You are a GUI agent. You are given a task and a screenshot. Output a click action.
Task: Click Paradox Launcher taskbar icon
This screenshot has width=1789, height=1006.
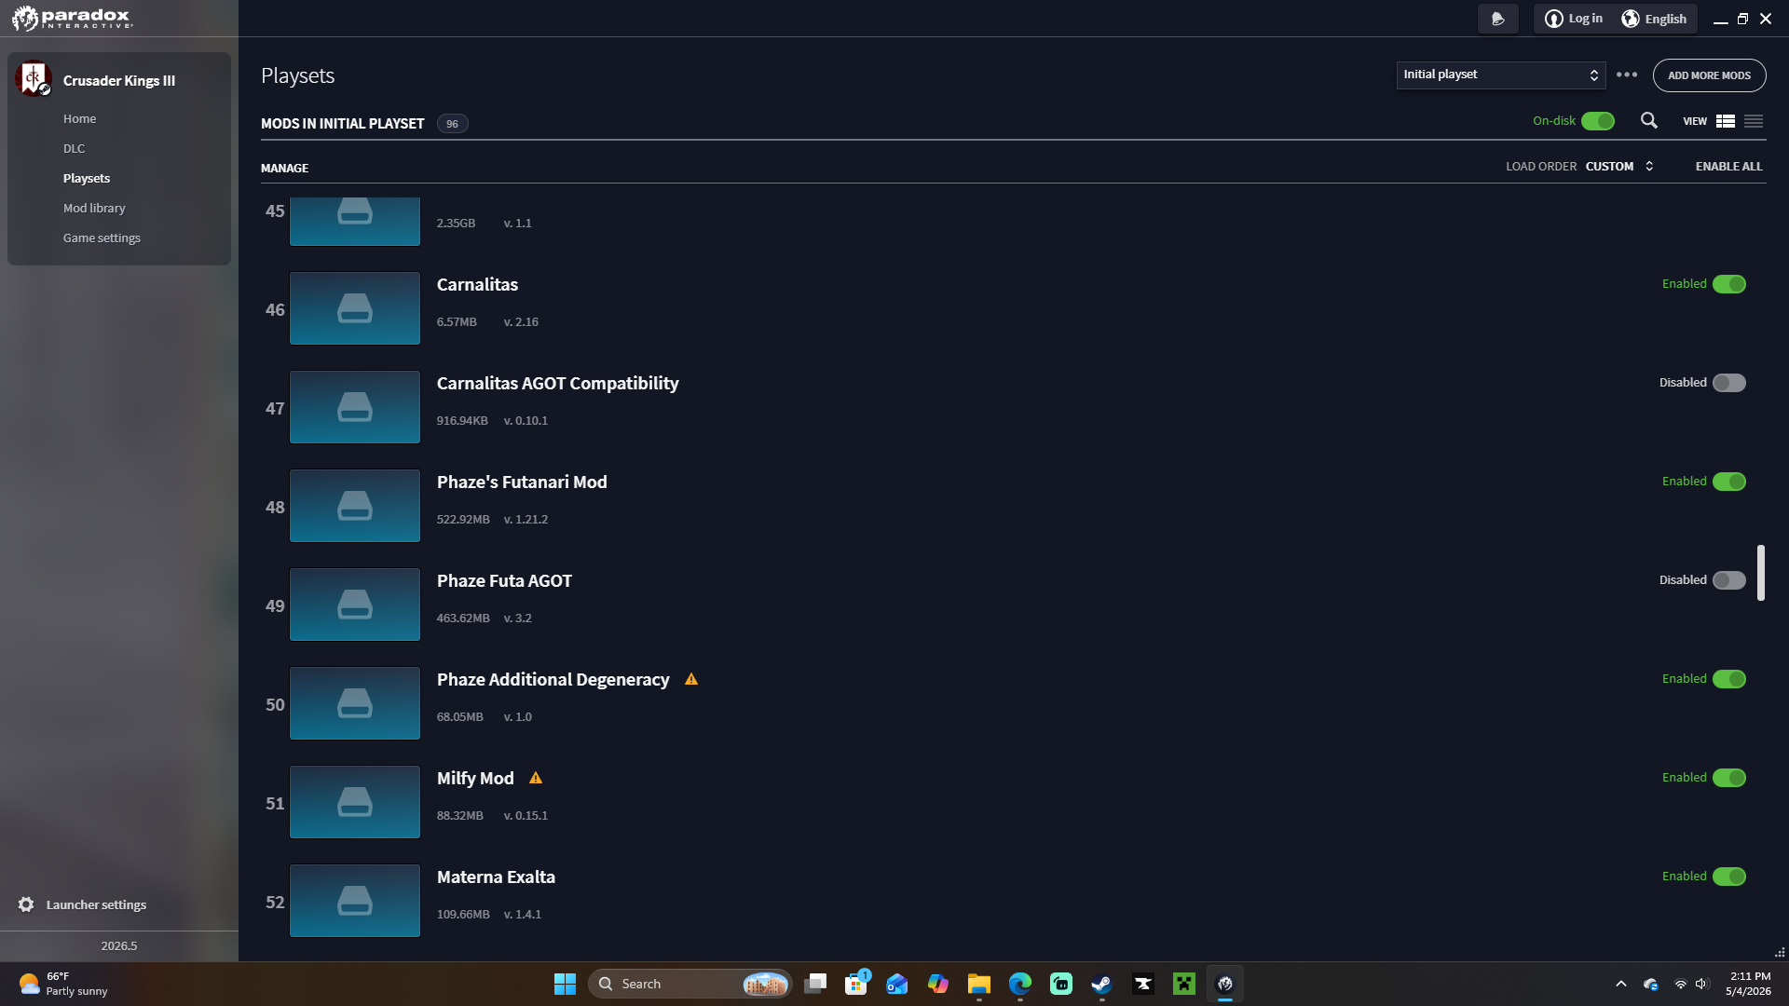[x=1225, y=984]
